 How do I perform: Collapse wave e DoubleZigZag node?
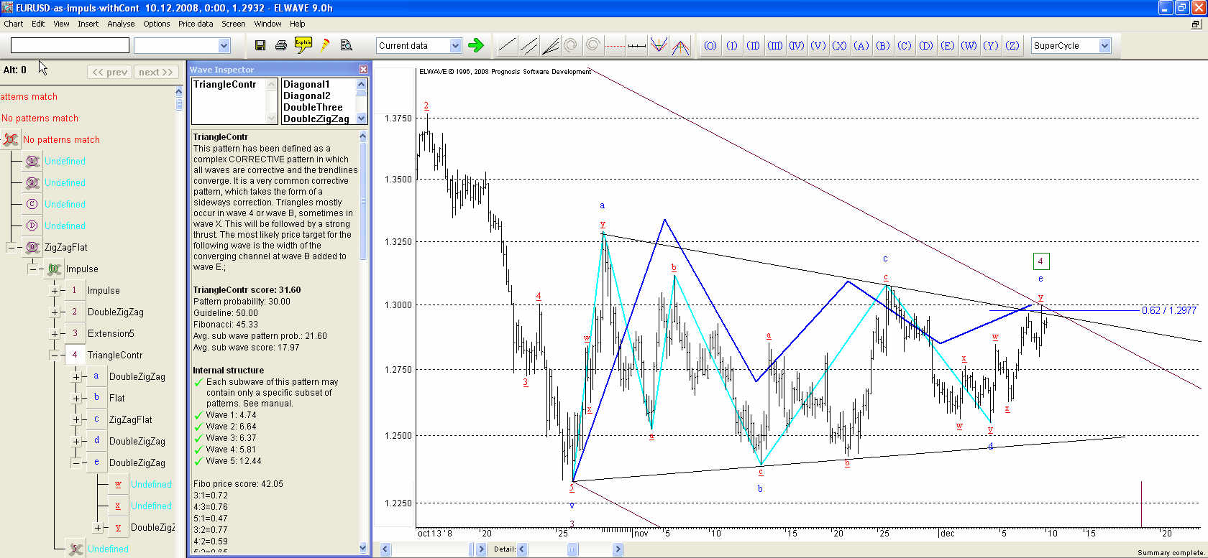pos(75,462)
